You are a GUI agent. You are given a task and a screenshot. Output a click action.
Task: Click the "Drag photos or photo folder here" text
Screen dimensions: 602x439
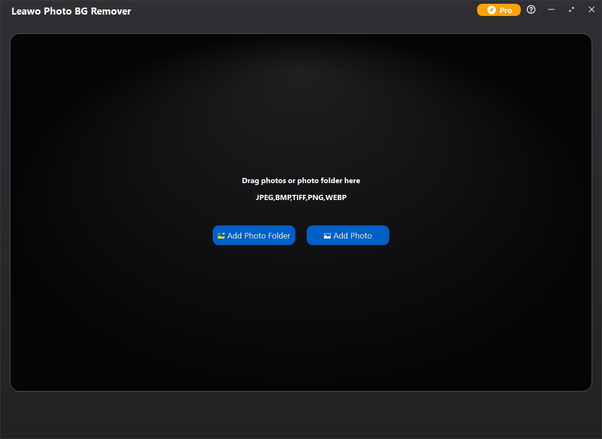click(301, 181)
